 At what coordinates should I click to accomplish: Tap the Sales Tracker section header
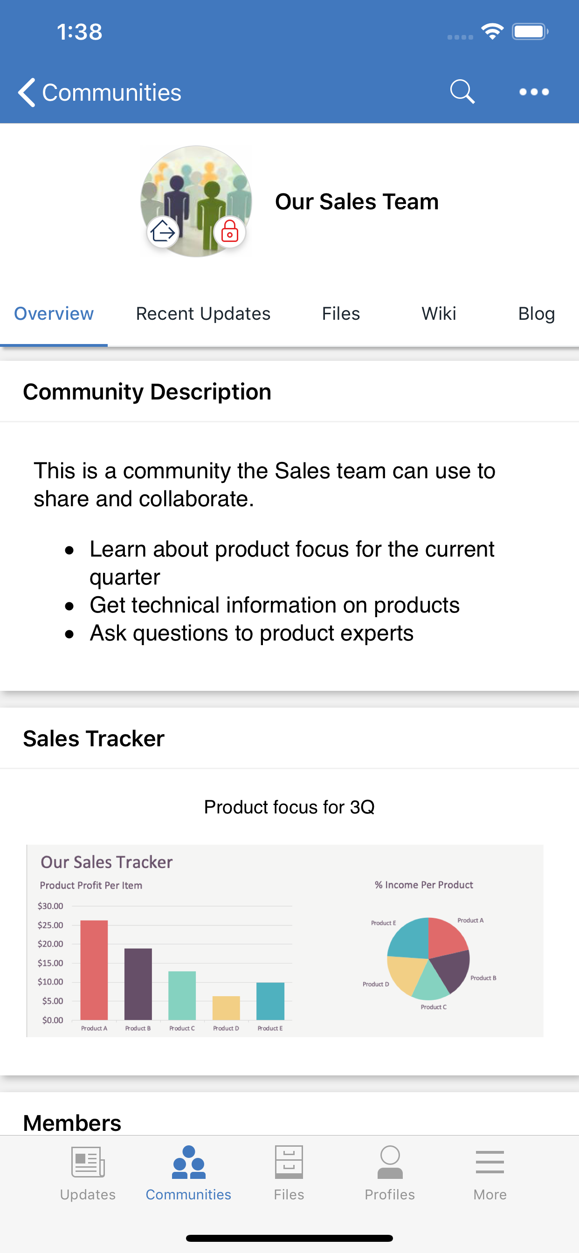[x=94, y=738]
